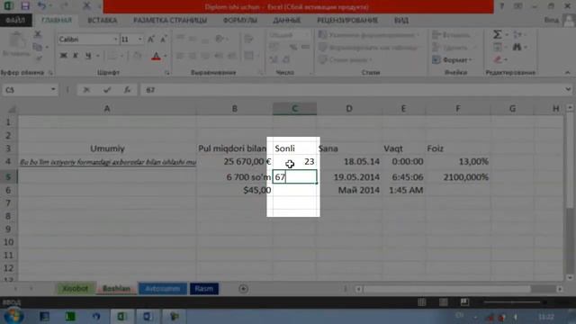Toggle italic (К) formatting
This screenshot has height=324, width=576.
(x=76, y=56)
